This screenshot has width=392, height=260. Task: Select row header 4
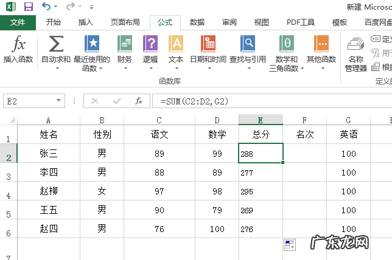click(x=9, y=191)
